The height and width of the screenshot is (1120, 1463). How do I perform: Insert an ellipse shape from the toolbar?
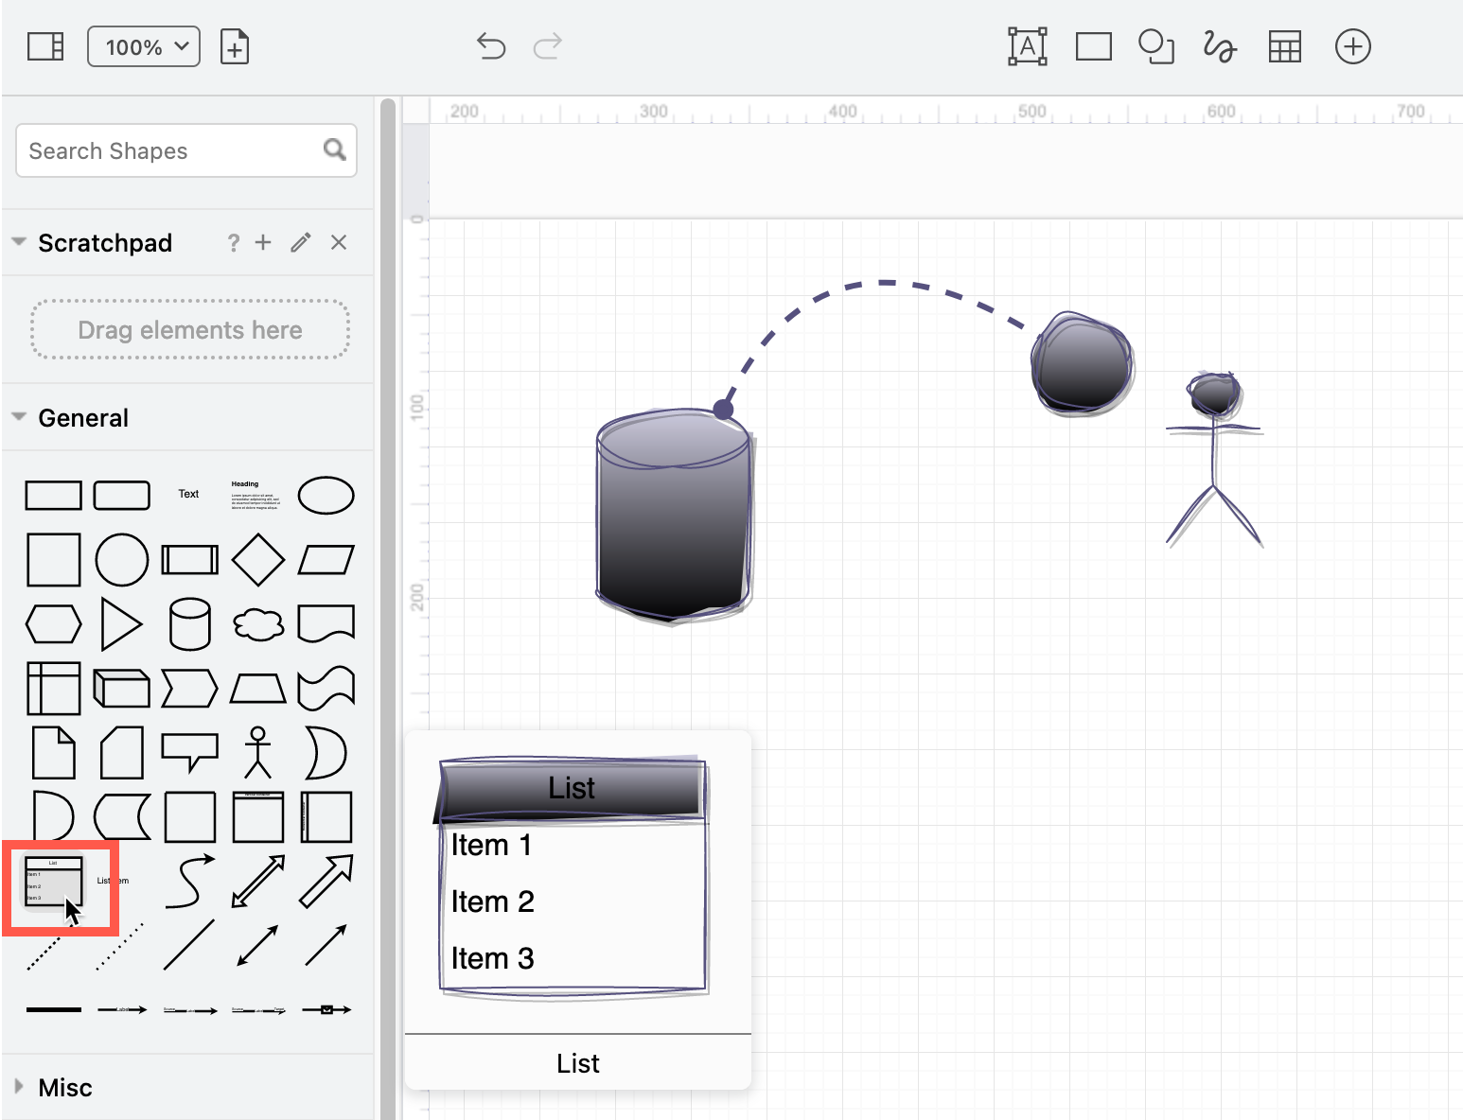[1156, 45]
